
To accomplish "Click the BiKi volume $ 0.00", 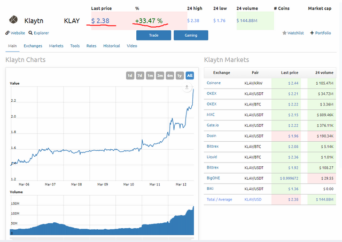I will pyautogui.click(x=328, y=189).
